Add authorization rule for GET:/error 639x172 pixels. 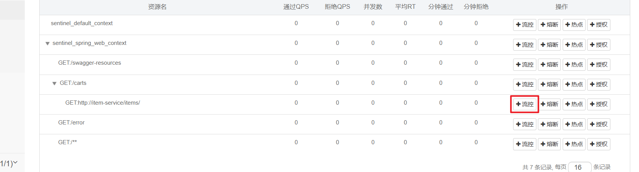(599, 124)
